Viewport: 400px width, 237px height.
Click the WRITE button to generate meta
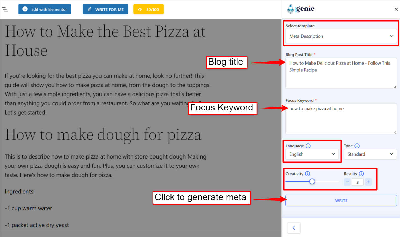point(341,200)
